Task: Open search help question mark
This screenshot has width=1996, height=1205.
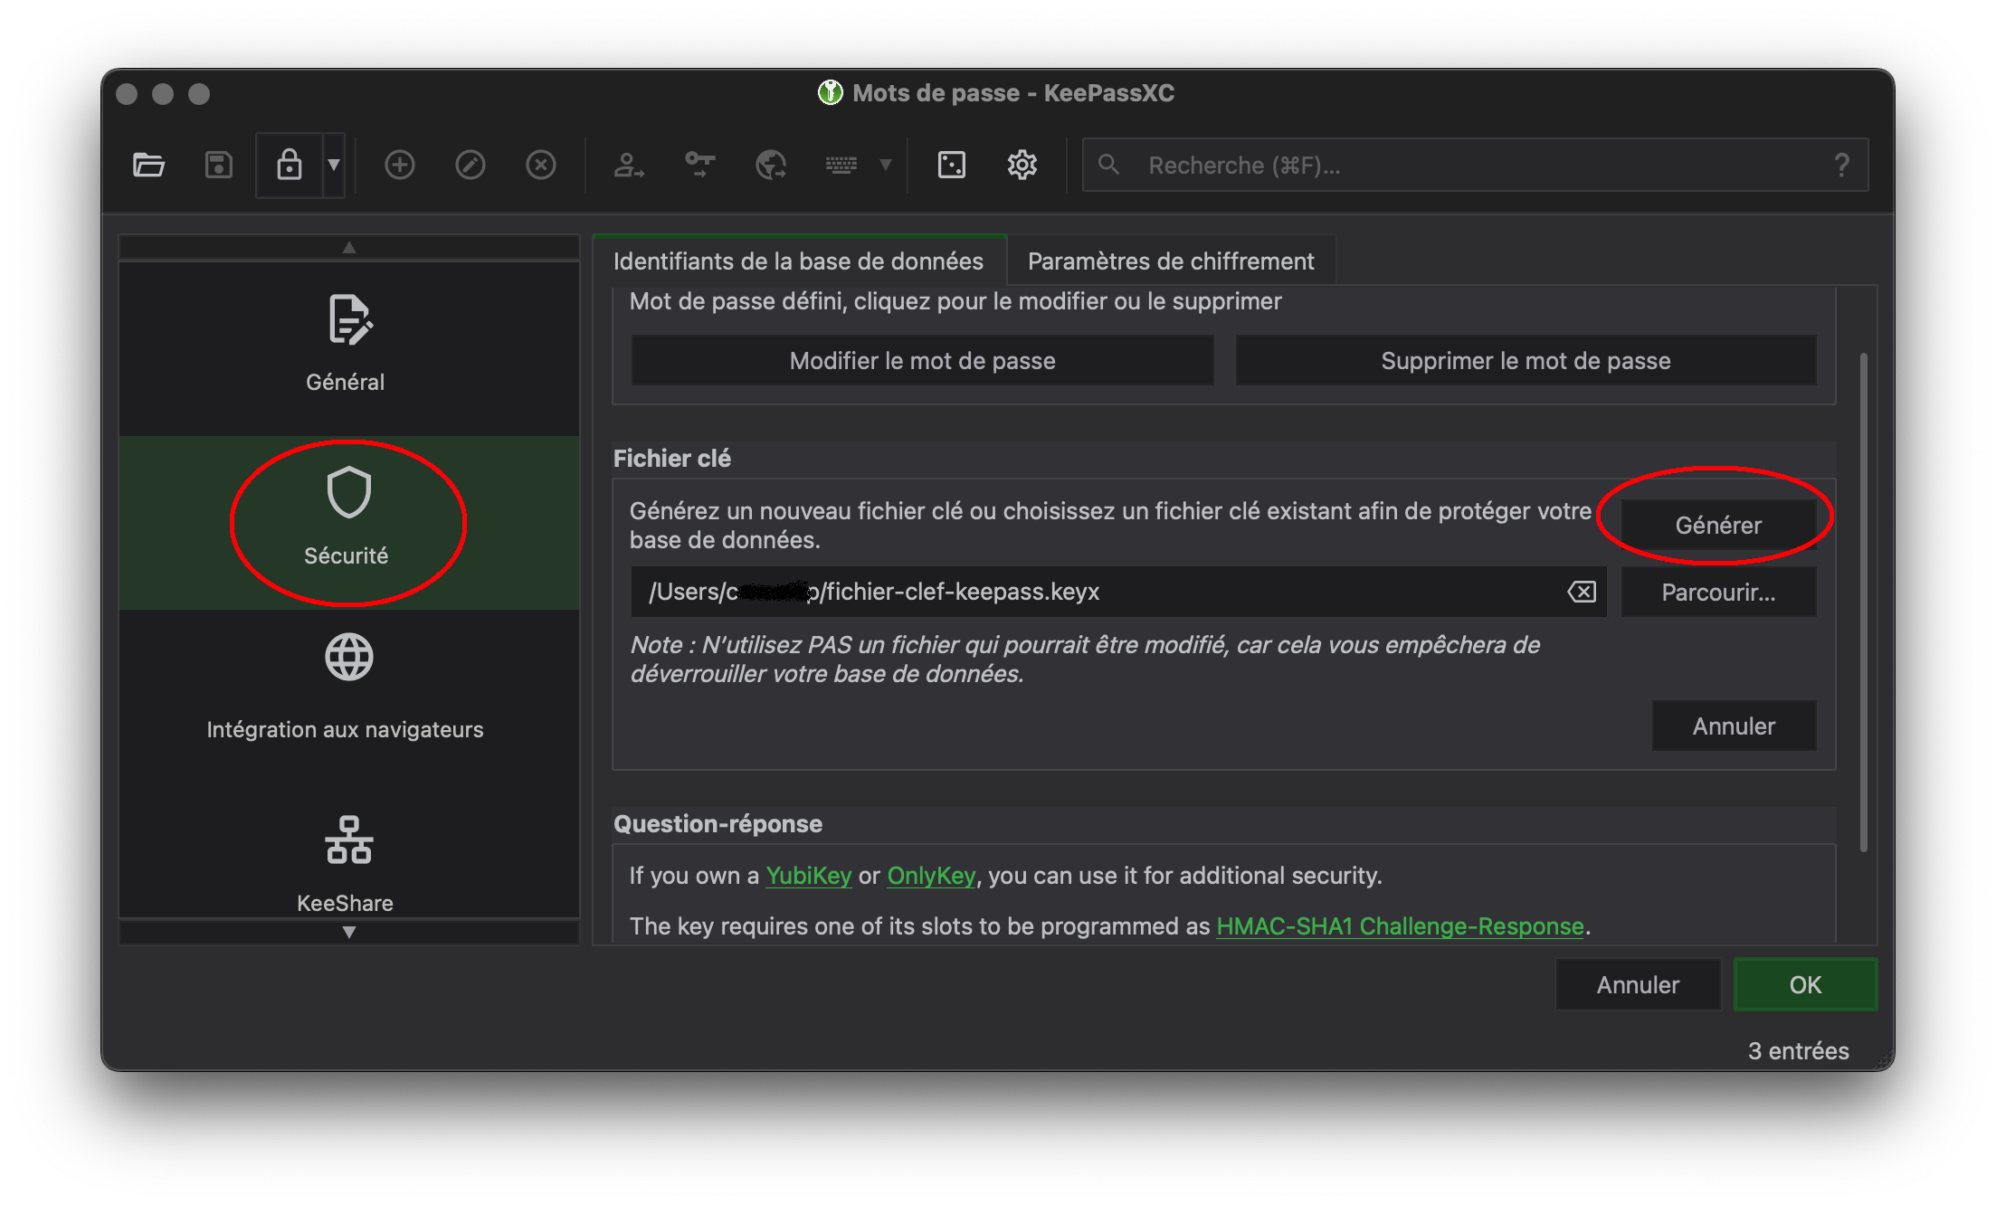Action: [1841, 165]
